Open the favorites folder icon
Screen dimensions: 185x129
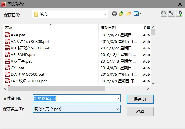171,13
